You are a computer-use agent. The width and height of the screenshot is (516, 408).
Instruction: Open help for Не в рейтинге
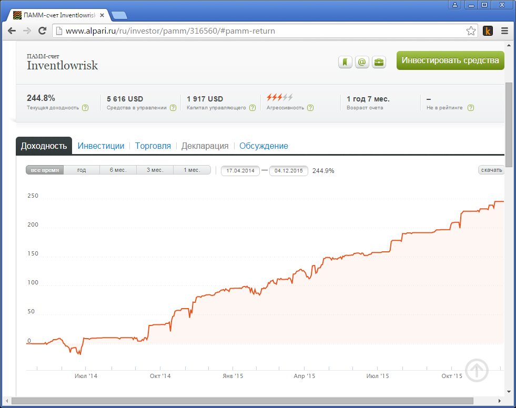pyautogui.click(x=471, y=108)
